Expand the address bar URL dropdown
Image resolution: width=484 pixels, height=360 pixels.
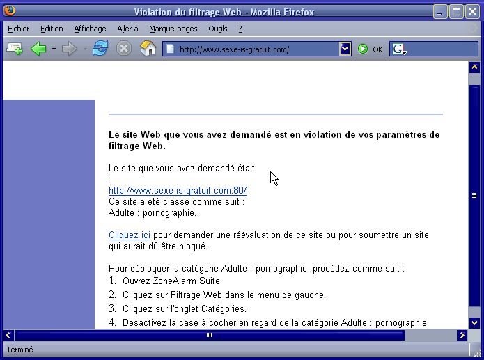click(345, 49)
